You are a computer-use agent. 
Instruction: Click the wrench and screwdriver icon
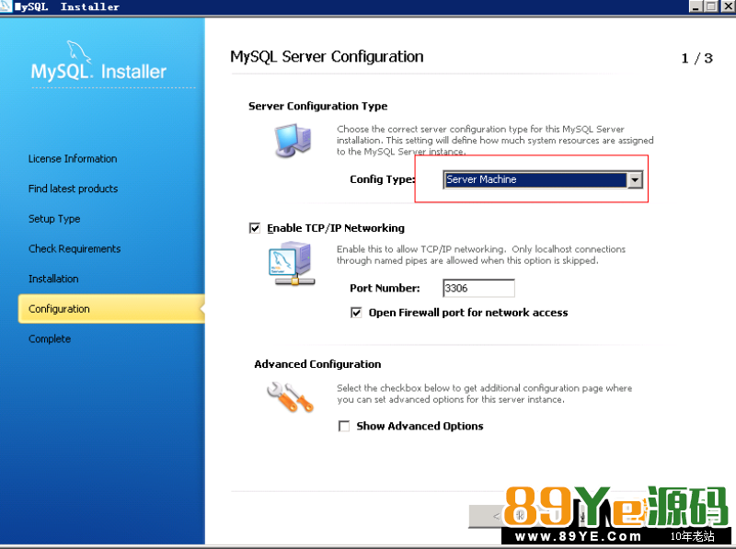click(290, 397)
